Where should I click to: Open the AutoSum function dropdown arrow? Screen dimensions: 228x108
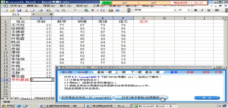point(97,10)
